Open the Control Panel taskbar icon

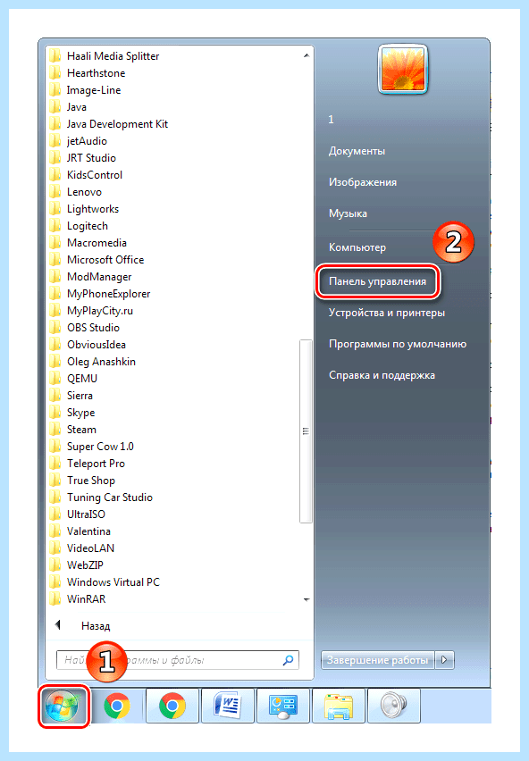[283, 707]
